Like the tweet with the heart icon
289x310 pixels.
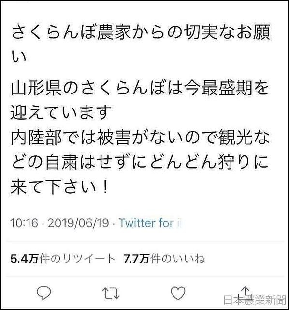click(x=178, y=293)
